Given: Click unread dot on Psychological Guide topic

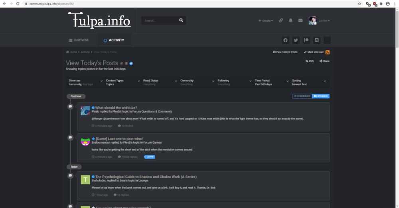Looking at the screenshot, I should pos(93,177).
